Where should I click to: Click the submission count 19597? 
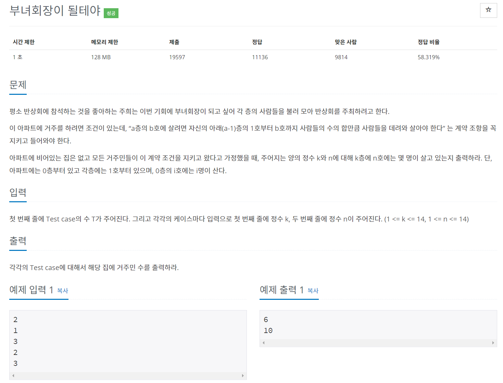tap(177, 57)
